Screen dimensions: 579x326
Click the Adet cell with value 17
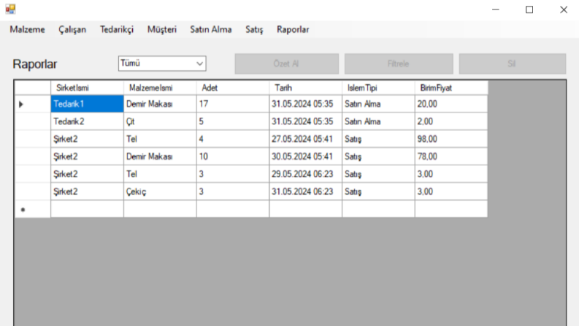233,104
